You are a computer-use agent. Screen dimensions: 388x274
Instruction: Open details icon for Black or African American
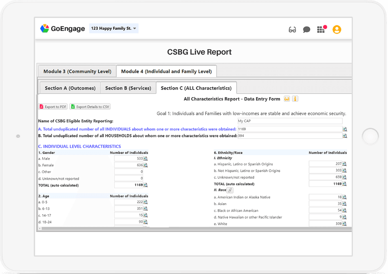pos(344,210)
